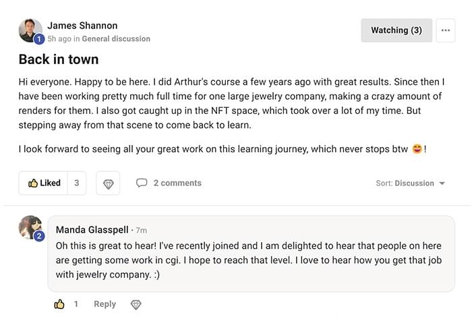472x319 pixels.
Task: Click the thumbs-up icon on the post
Action: tap(33, 183)
